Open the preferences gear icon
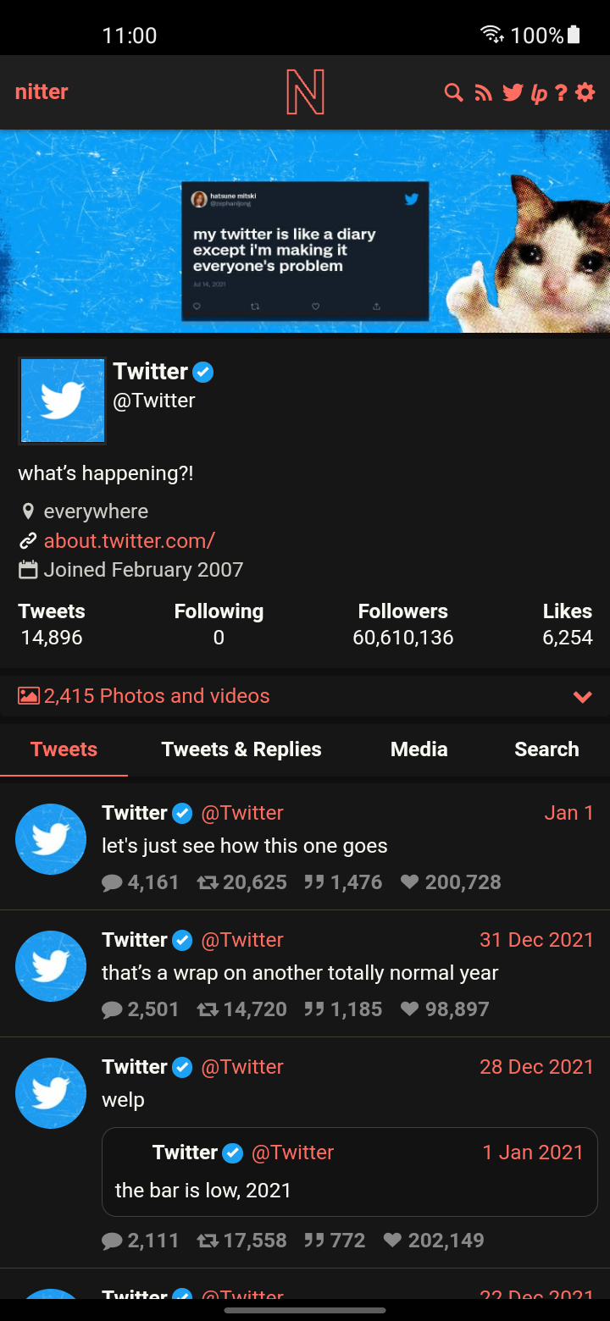The image size is (610, 1321). click(x=585, y=92)
